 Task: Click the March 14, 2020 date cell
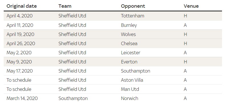pyautogui.click(x=22, y=99)
